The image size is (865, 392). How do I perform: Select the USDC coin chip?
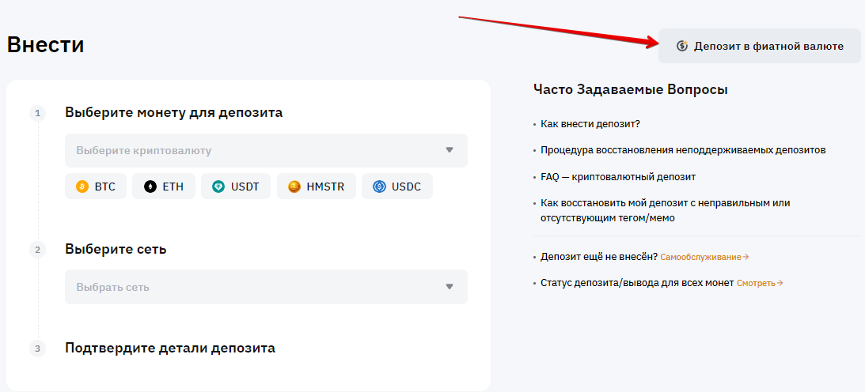397,187
